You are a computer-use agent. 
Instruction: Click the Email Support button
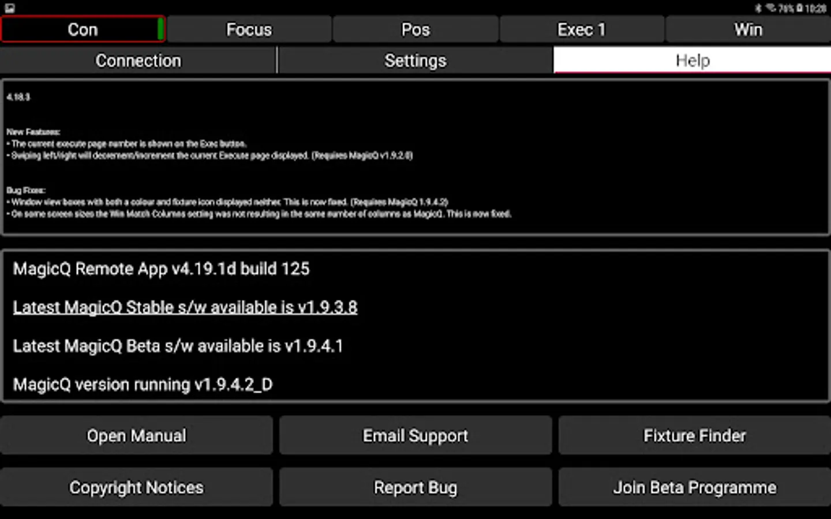415,435
